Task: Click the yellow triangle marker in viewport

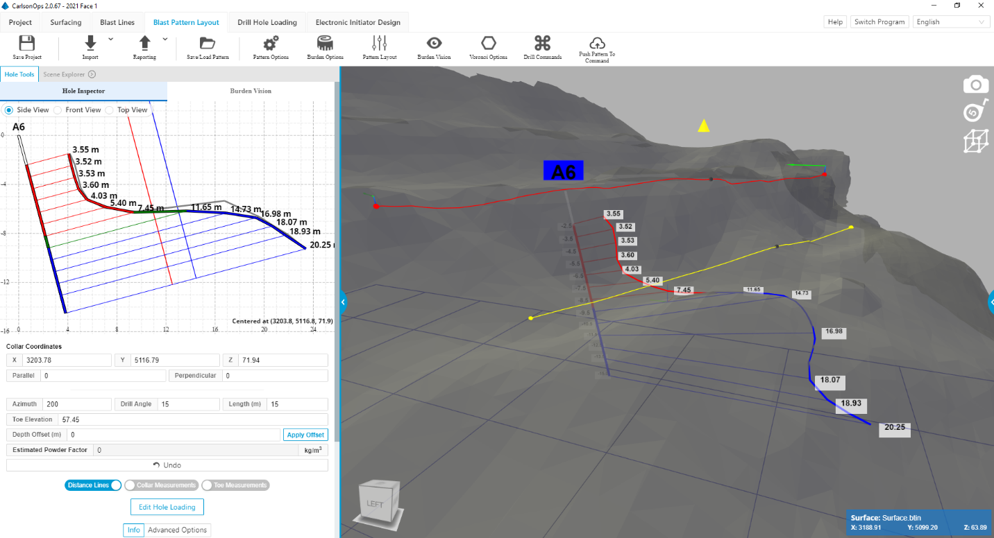Action: click(704, 125)
